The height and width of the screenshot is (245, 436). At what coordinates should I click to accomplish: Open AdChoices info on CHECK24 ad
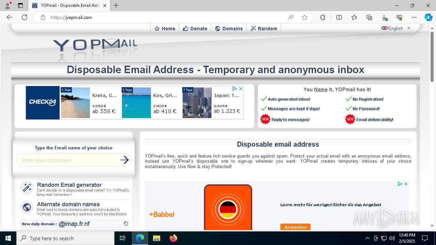tap(235, 88)
